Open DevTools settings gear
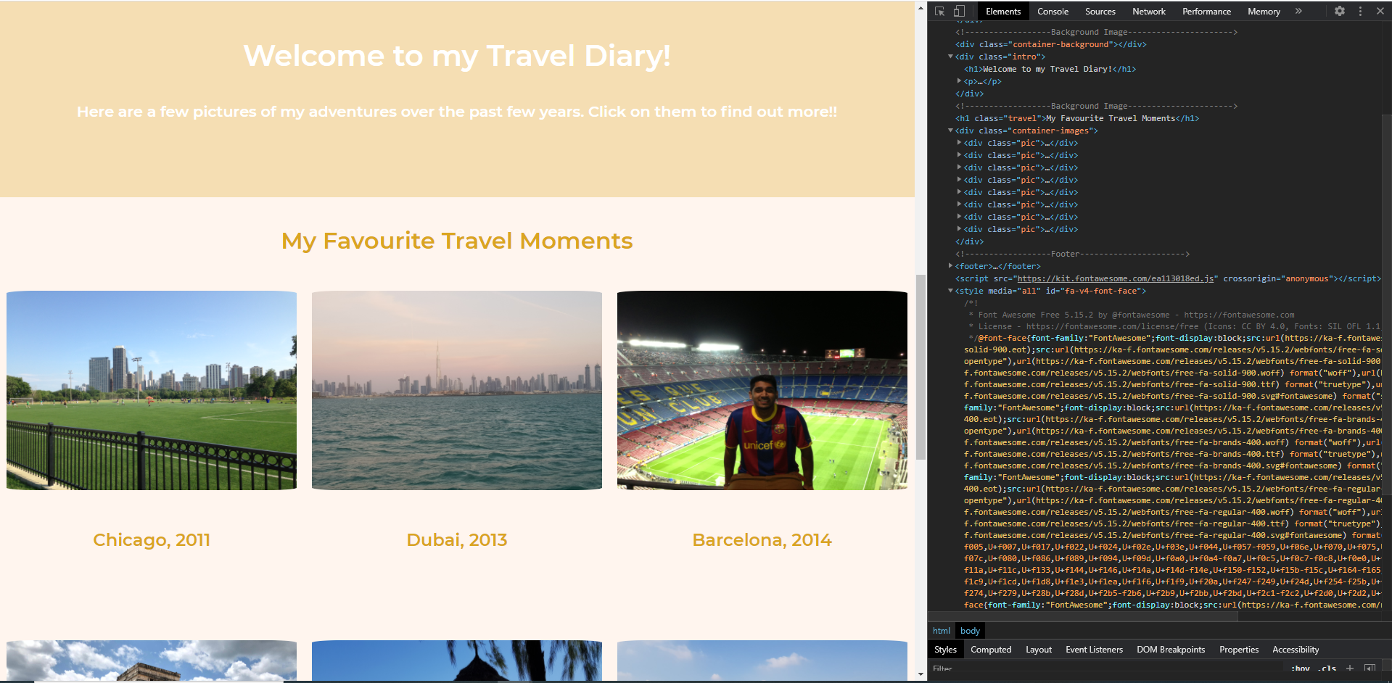The image size is (1392, 683). (1340, 12)
